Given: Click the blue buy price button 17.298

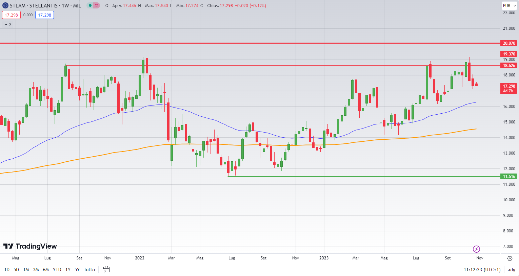Looking at the screenshot, I should [x=44, y=15].
